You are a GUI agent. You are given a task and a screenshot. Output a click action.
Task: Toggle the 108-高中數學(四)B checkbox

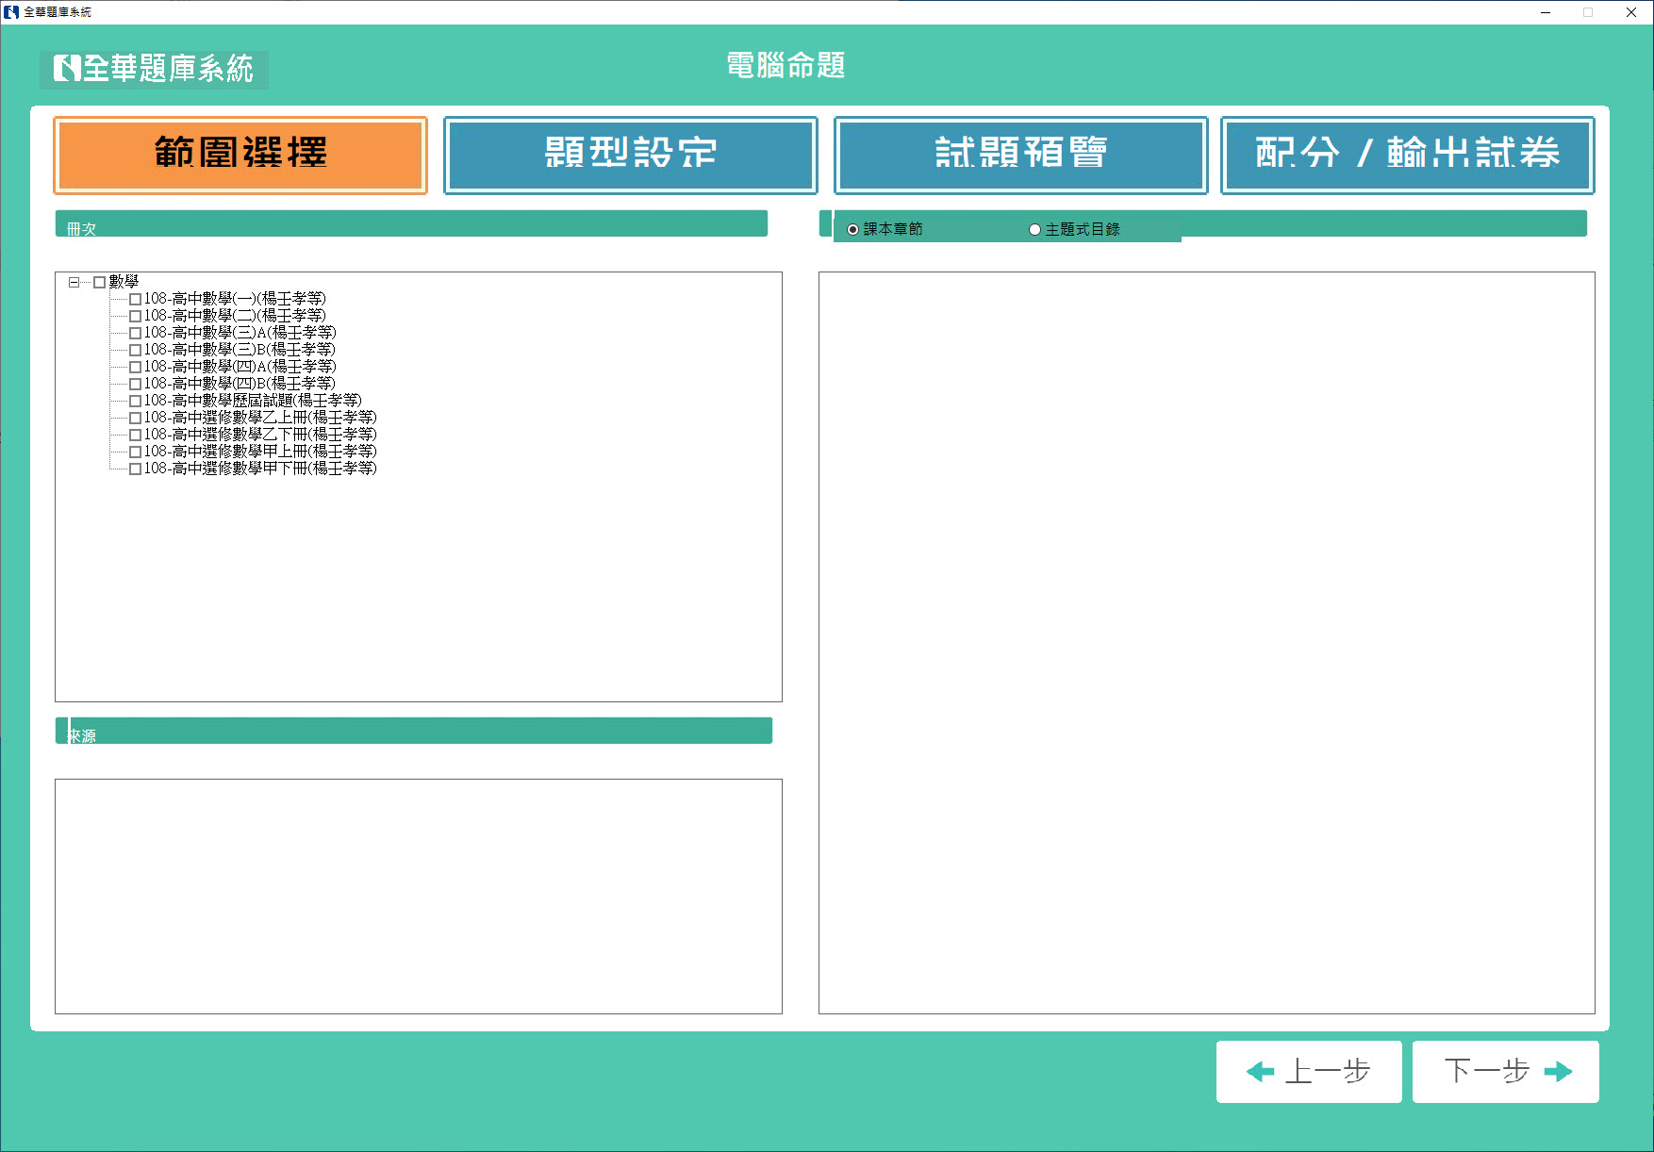point(135,384)
